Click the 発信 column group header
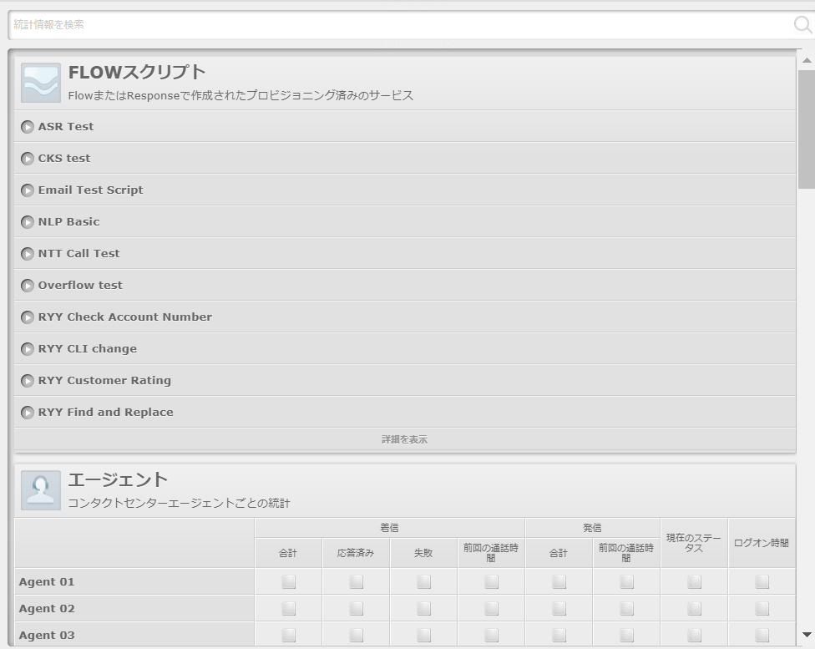 (593, 528)
